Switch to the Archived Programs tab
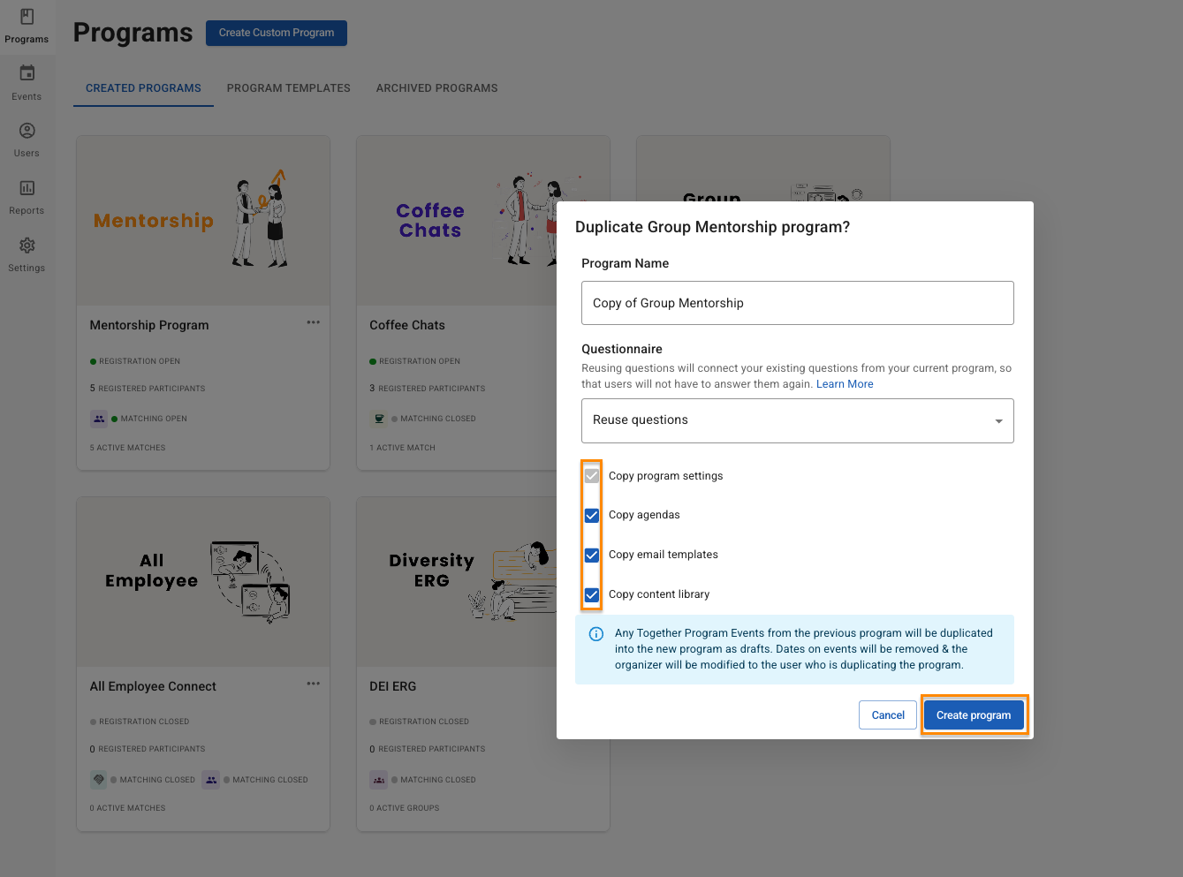The image size is (1183, 877). [x=436, y=88]
